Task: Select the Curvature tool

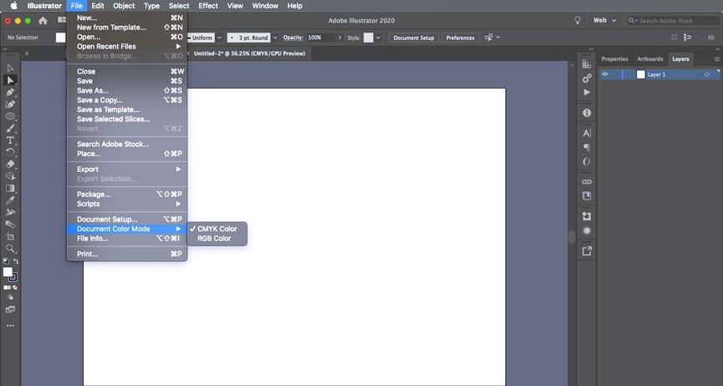Action: (x=10, y=104)
